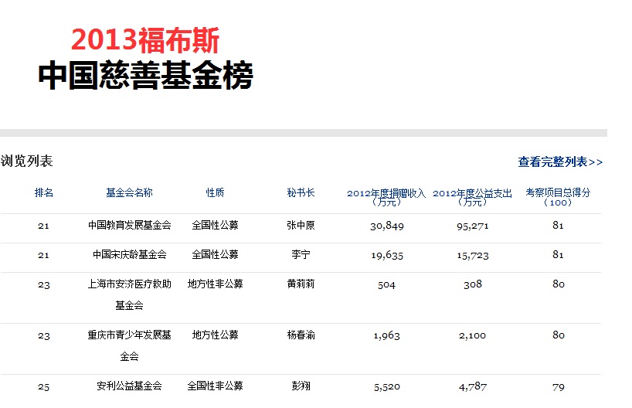Click rank 25 cell
This screenshot has height=408, width=632.
(43, 387)
